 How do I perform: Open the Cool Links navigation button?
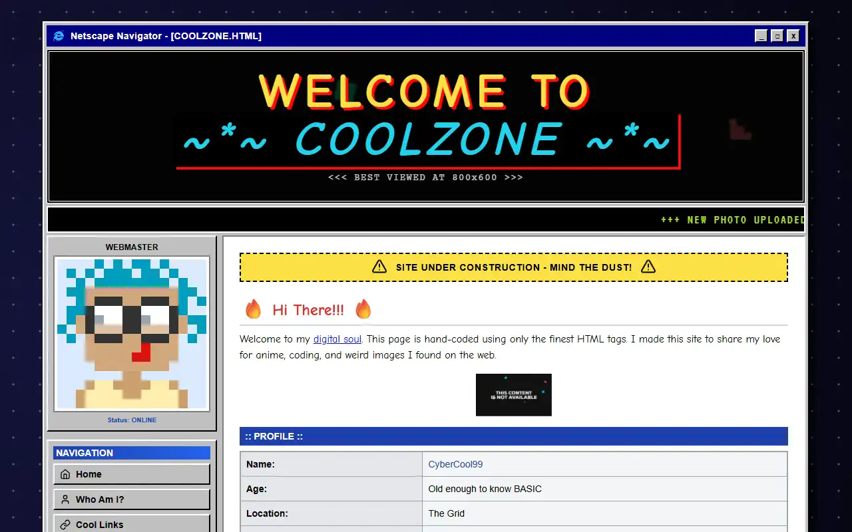click(x=132, y=523)
